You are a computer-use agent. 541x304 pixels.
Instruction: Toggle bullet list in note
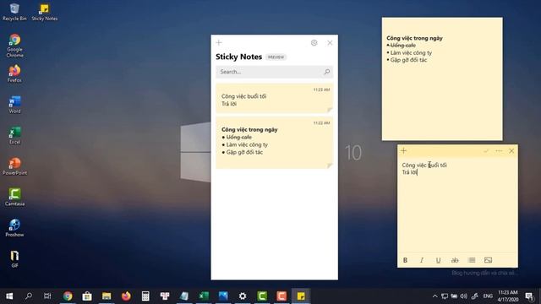pyautogui.click(x=472, y=260)
